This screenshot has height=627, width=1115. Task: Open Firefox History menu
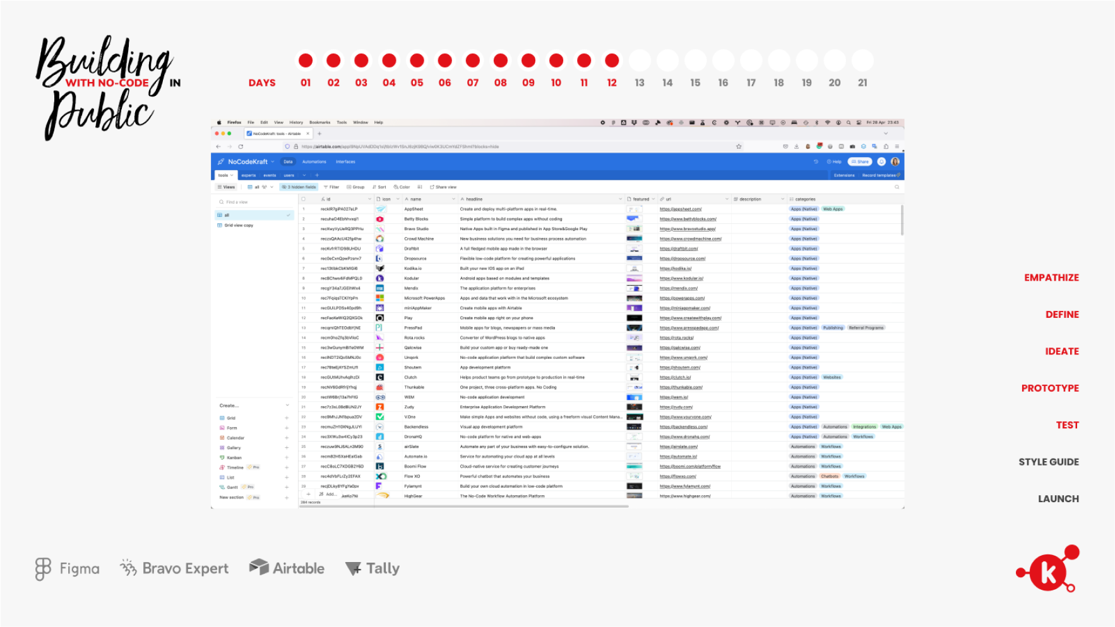[296, 122]
